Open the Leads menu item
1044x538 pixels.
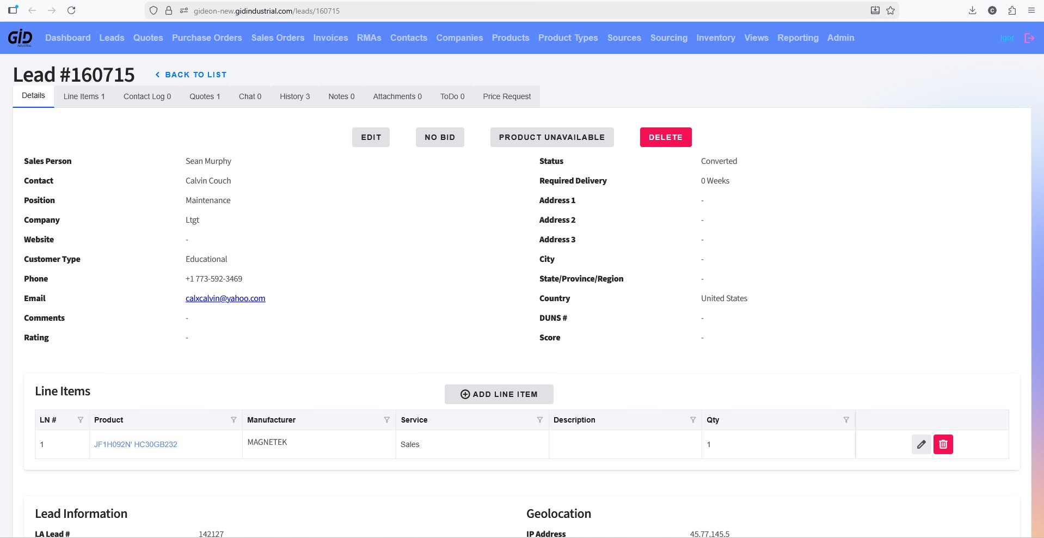(x=112, y=38)
